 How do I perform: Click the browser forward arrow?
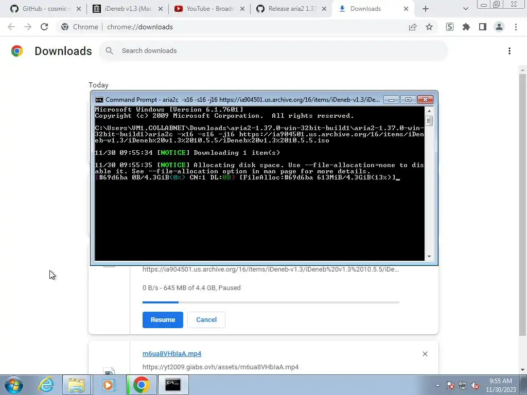pos(28,27)
